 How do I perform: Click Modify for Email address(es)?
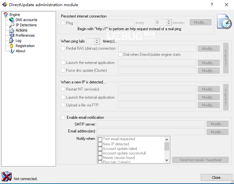pyautogui.click(x=217, y=132)
